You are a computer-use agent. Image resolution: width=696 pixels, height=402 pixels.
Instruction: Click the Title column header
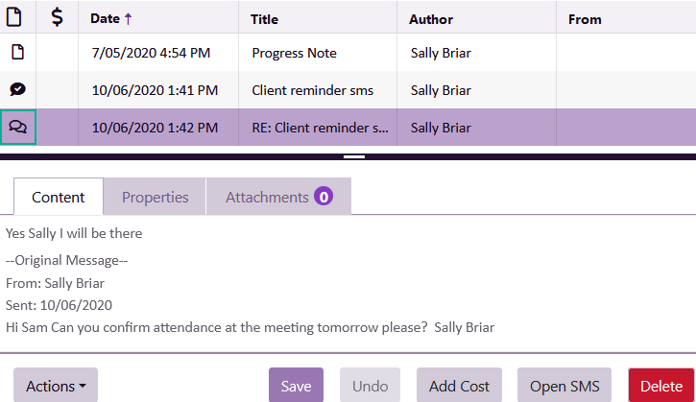click(271, 18)
